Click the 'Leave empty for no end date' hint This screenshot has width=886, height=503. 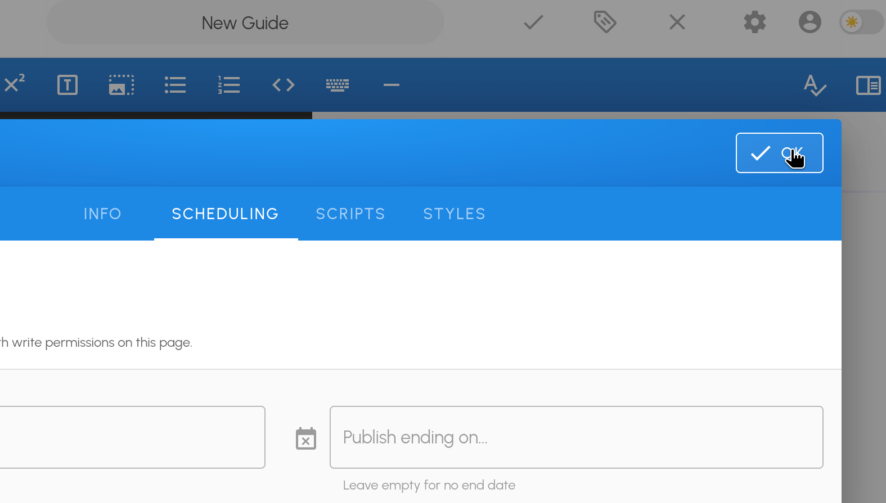(429, 485)
